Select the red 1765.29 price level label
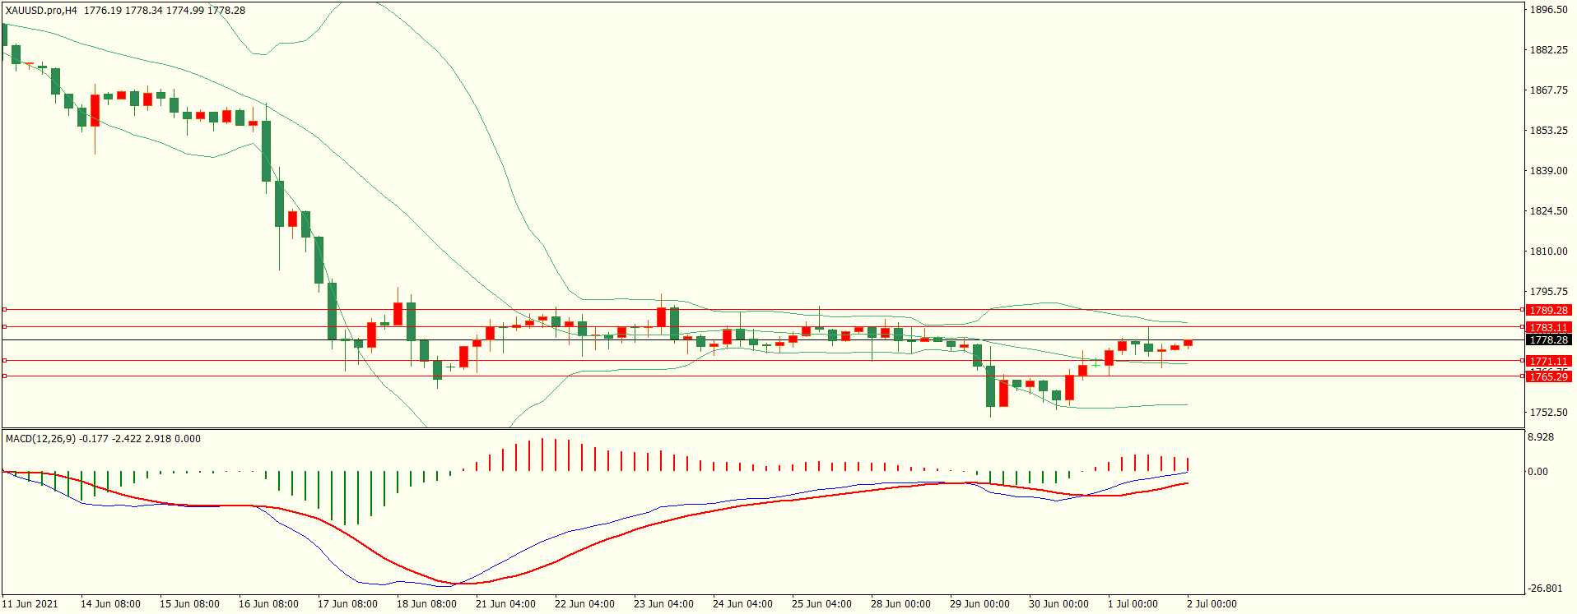Screen dimensions: 1577x614 [1548, 376]
